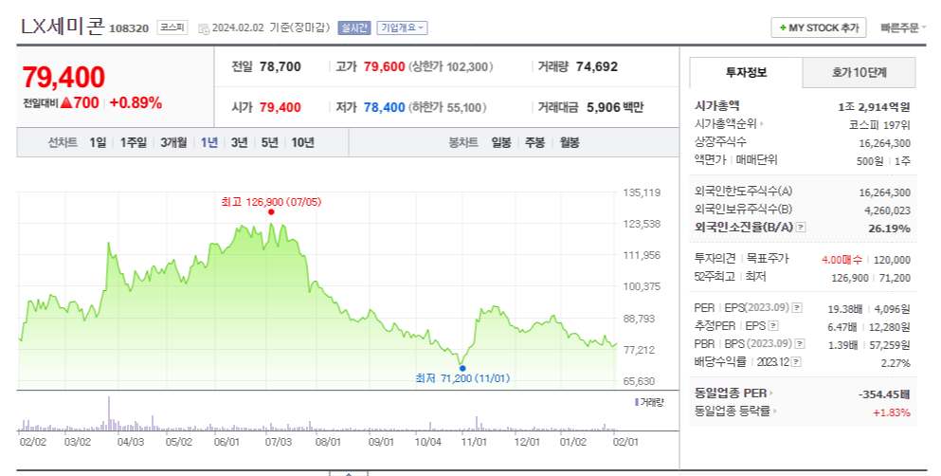The width and height of the screenshot is (941, 476).
Task: Click the 거래대금 value 5,906 백만
Action: [614, 107]
